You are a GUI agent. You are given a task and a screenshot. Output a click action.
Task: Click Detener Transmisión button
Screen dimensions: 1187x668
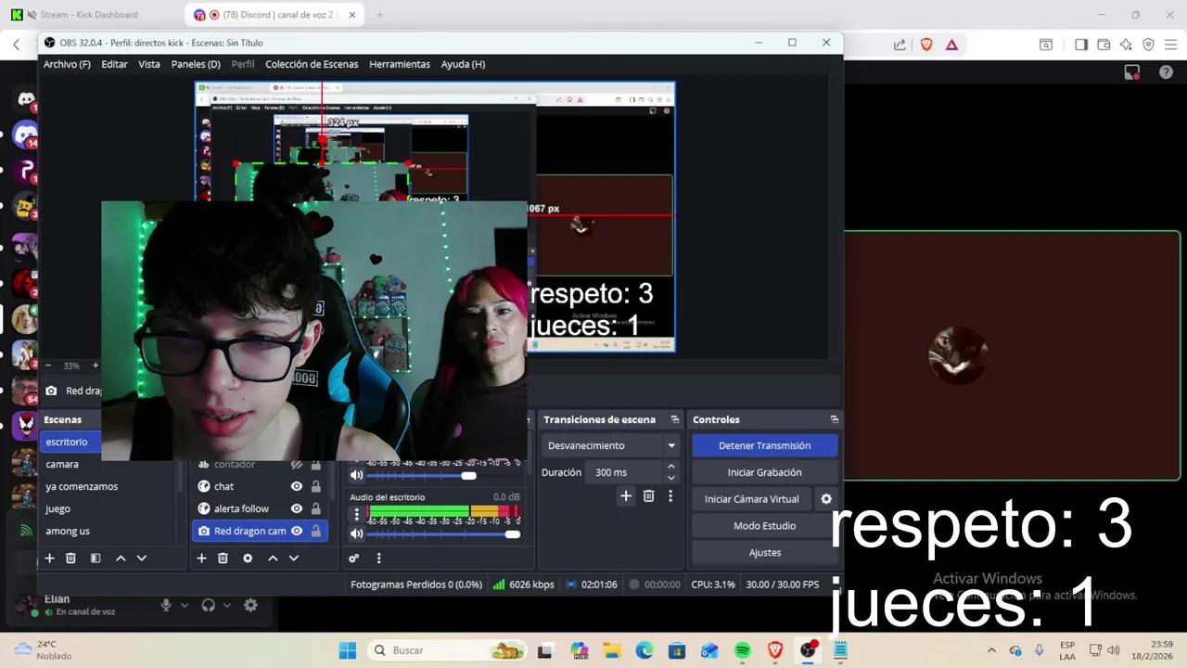(x=764, y=445)
